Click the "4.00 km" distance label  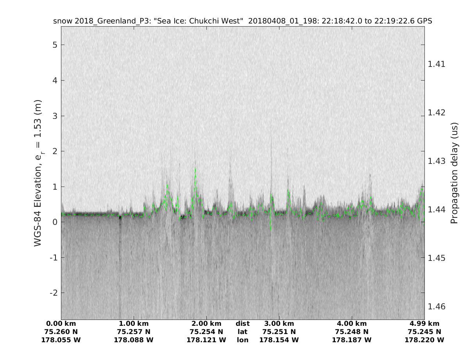pos(352,324)
